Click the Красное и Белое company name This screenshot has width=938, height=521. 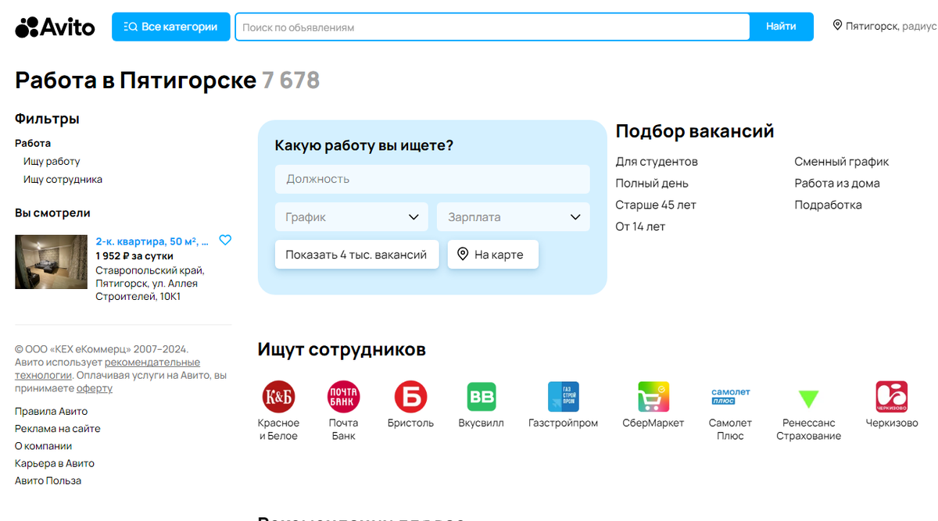pos(278,430)
